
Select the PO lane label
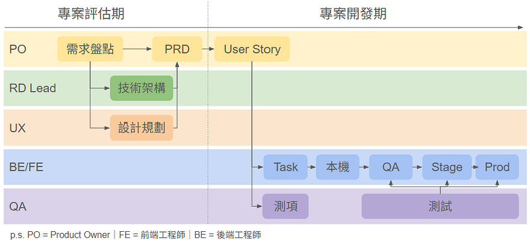(17, 49)
